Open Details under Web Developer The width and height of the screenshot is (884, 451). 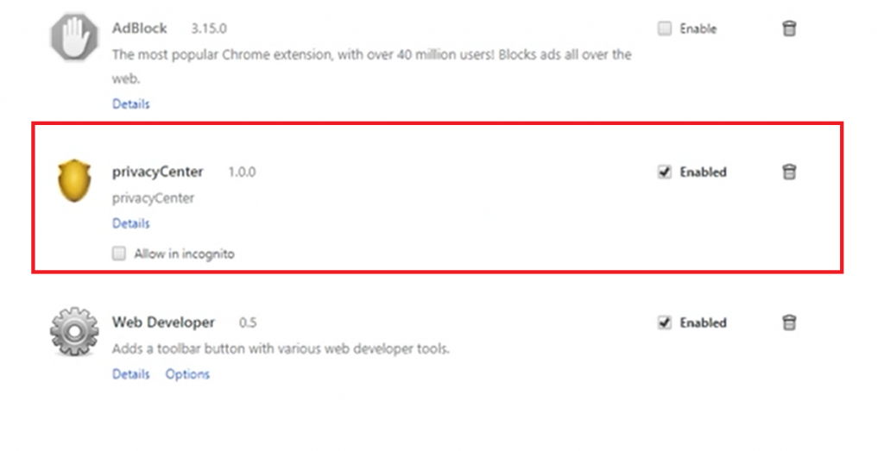click(x=130, y=374)
